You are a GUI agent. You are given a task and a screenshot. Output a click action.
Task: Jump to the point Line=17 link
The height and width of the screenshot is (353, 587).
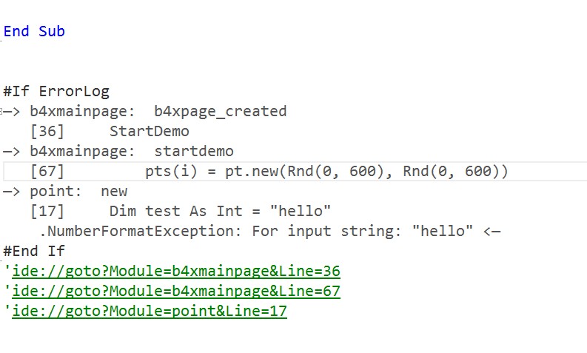pos(150,311)
